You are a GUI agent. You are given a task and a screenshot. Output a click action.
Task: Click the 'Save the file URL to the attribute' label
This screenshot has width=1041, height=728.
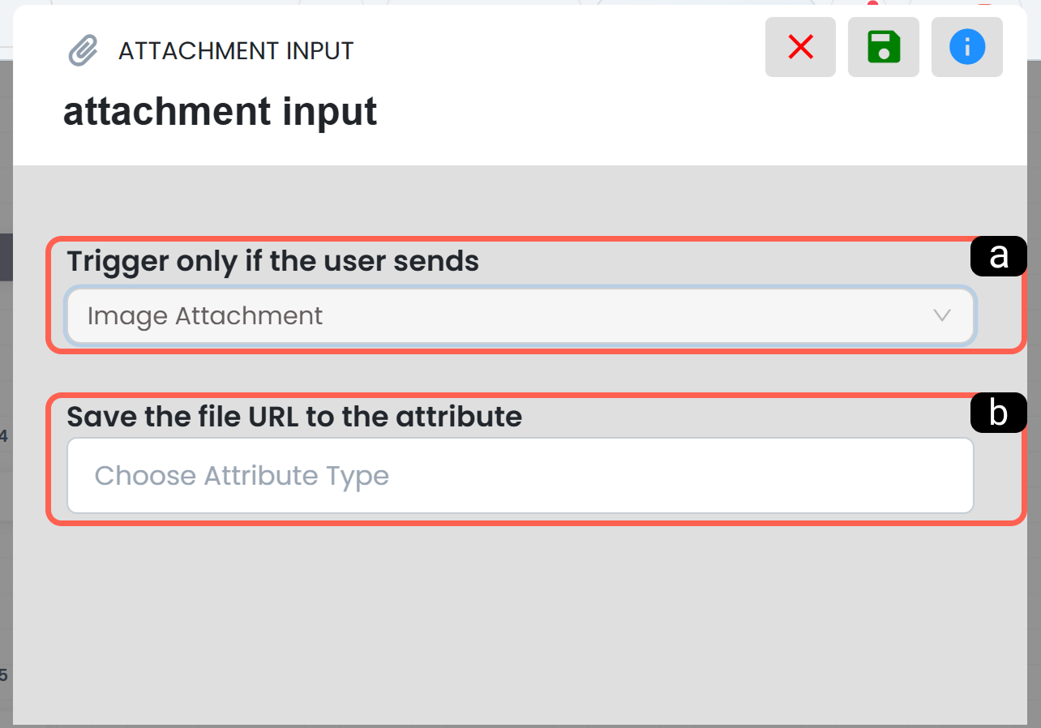(294, 417)
